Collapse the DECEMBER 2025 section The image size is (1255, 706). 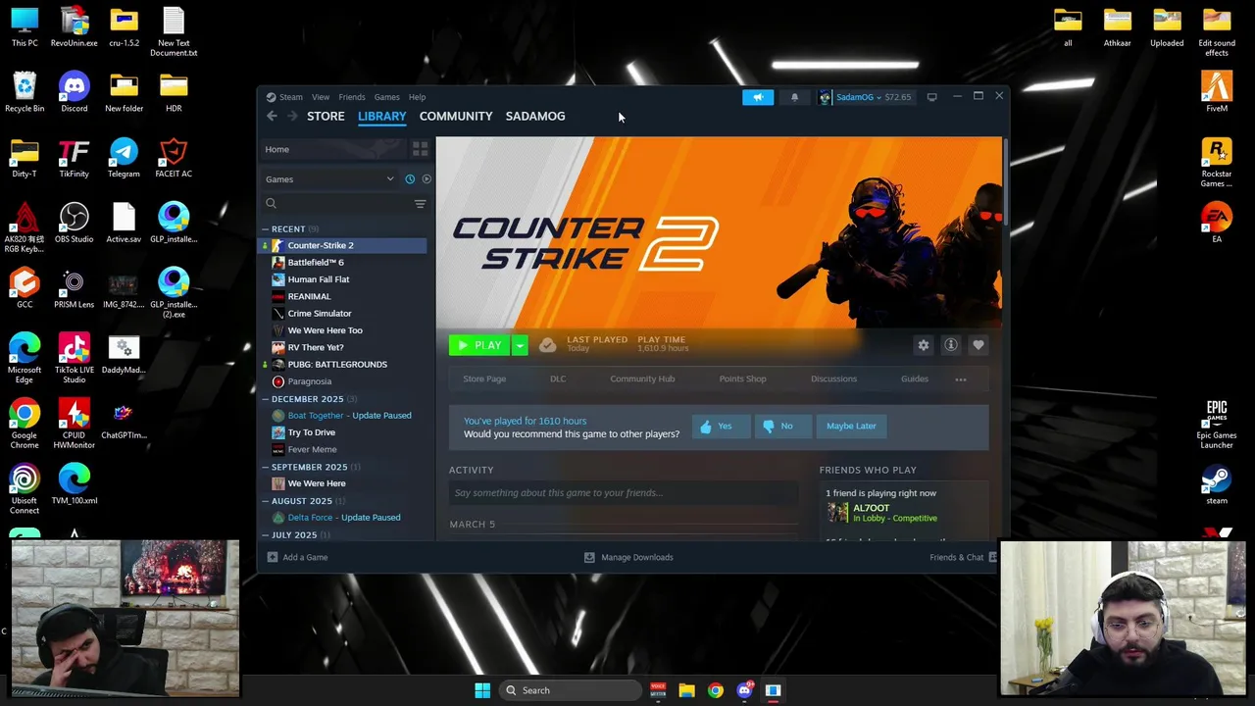(x=265, y=399)
